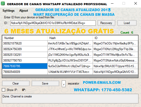Viewport: 141px width, 107px height.
Task: Select number 380927790793
Action: click(25, 60)
